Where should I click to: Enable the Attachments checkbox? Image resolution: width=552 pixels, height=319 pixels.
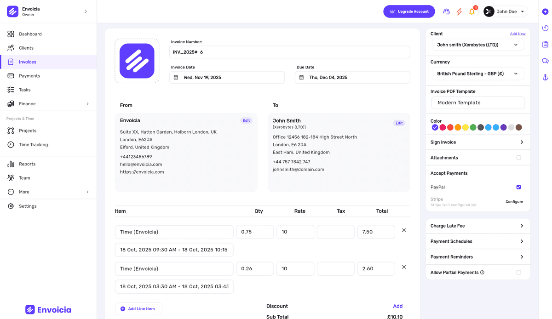(519, 157)
